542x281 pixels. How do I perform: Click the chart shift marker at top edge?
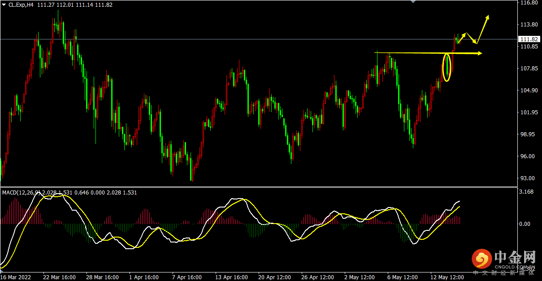413,2
